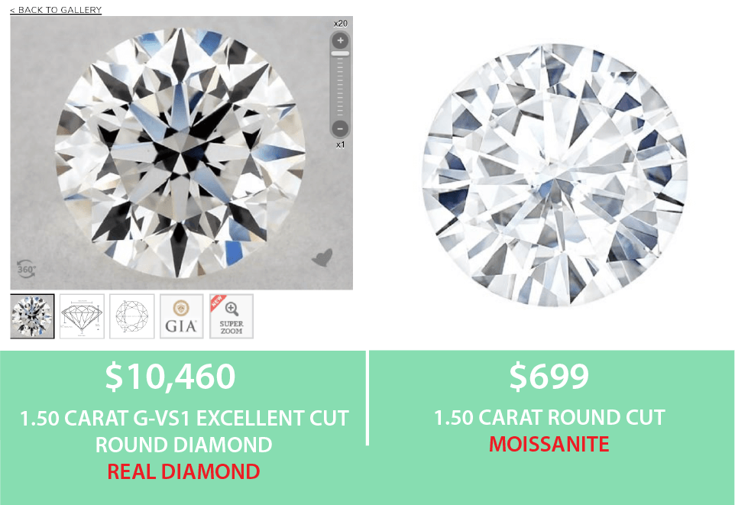Click the zoom slider handle

click(x=340, y=54)
